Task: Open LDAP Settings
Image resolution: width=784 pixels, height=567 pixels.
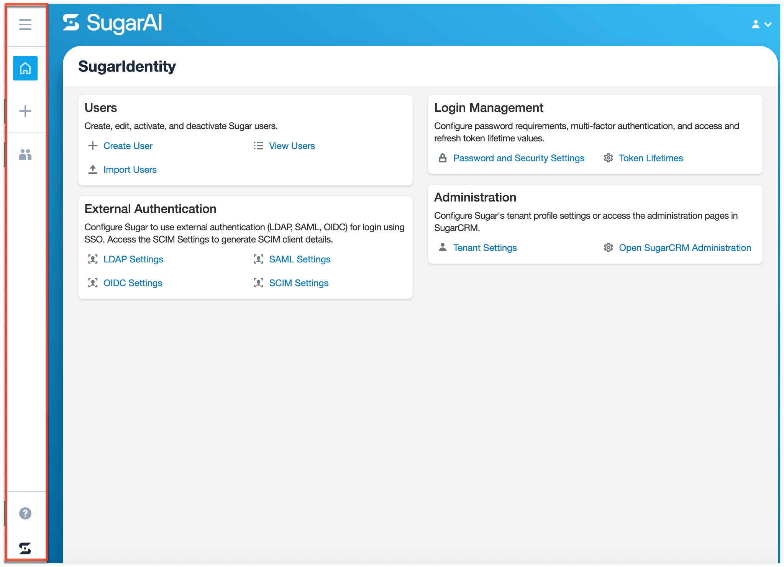Action: click(x=133, y=259)
